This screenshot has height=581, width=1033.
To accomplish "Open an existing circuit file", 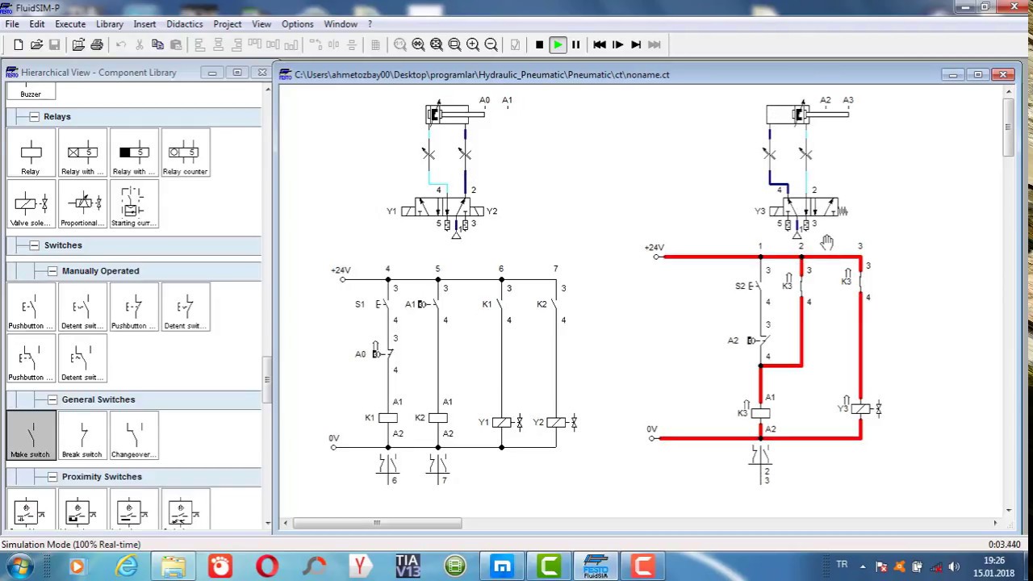I will coord(36,45).
